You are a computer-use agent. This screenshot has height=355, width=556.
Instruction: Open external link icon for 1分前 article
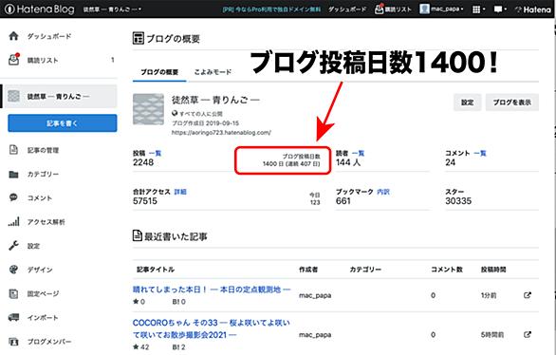click(x=528, y=295)
